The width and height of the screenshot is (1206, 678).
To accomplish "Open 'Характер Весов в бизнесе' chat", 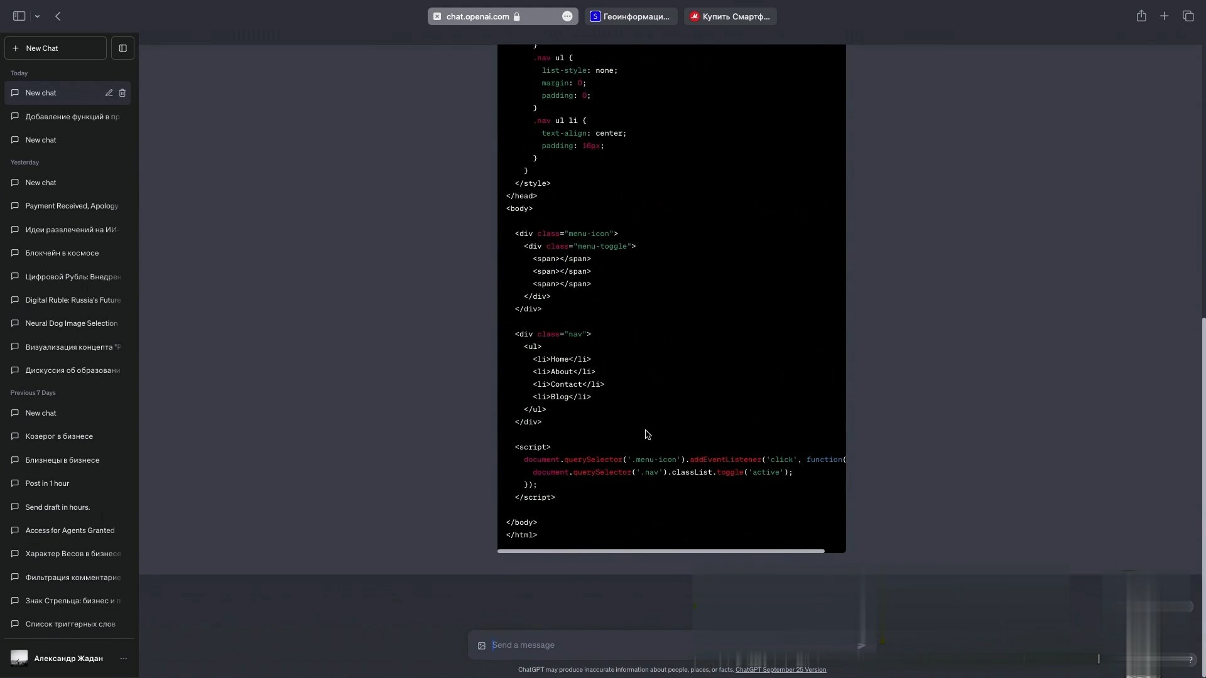I will (68, 554).
